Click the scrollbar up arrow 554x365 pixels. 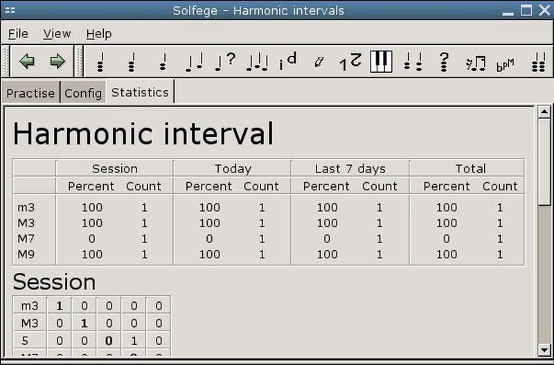tap(544, 112)
